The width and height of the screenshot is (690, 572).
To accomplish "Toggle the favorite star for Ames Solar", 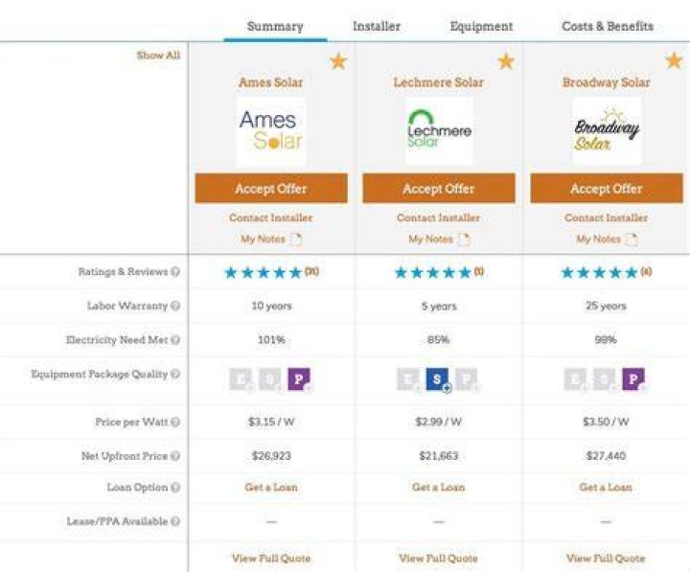I will click(x=338, y=61).
